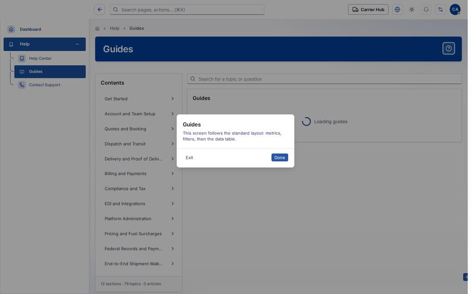Click the Help Center icon
The height and width of the screenshot is (294, 471).
22,58
